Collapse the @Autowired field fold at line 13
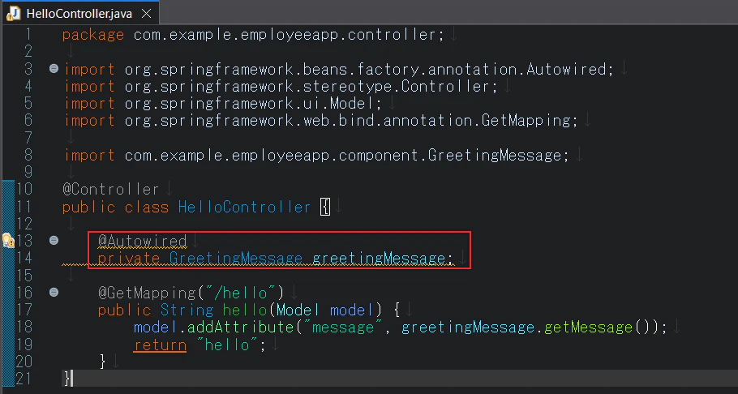738x394 pixels. 54,241
